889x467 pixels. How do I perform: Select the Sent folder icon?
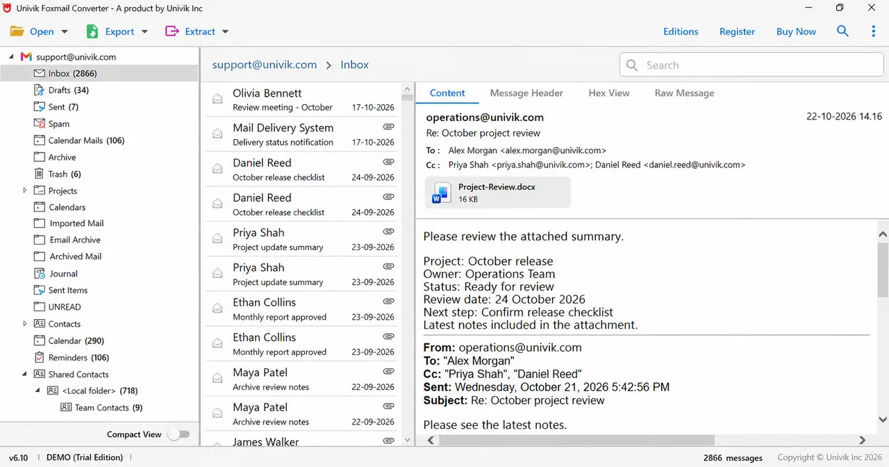pos(40,107)
